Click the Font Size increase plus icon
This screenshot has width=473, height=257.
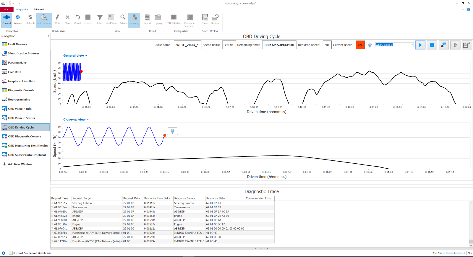click(x=464, y=253)
